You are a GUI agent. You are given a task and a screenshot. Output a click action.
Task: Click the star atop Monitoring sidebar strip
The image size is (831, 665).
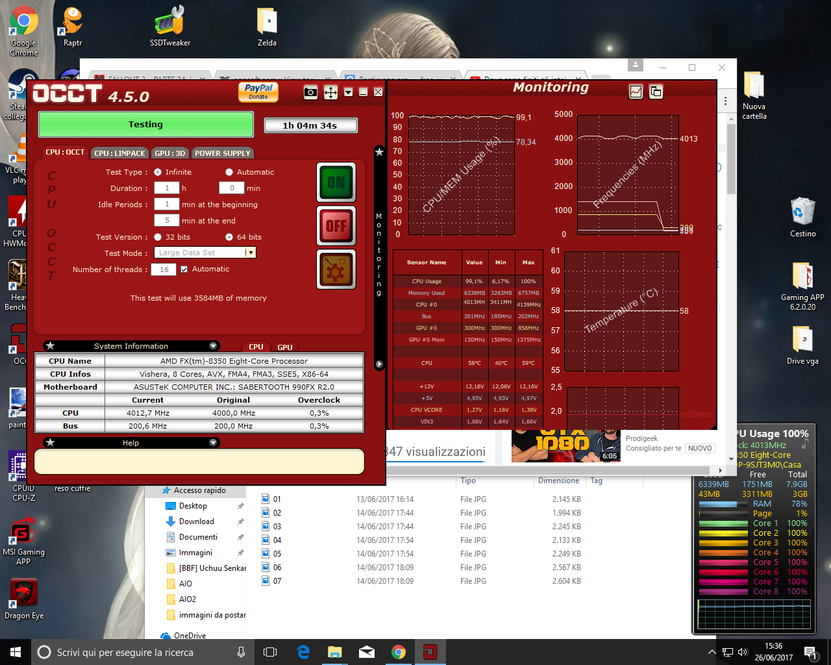380,151
